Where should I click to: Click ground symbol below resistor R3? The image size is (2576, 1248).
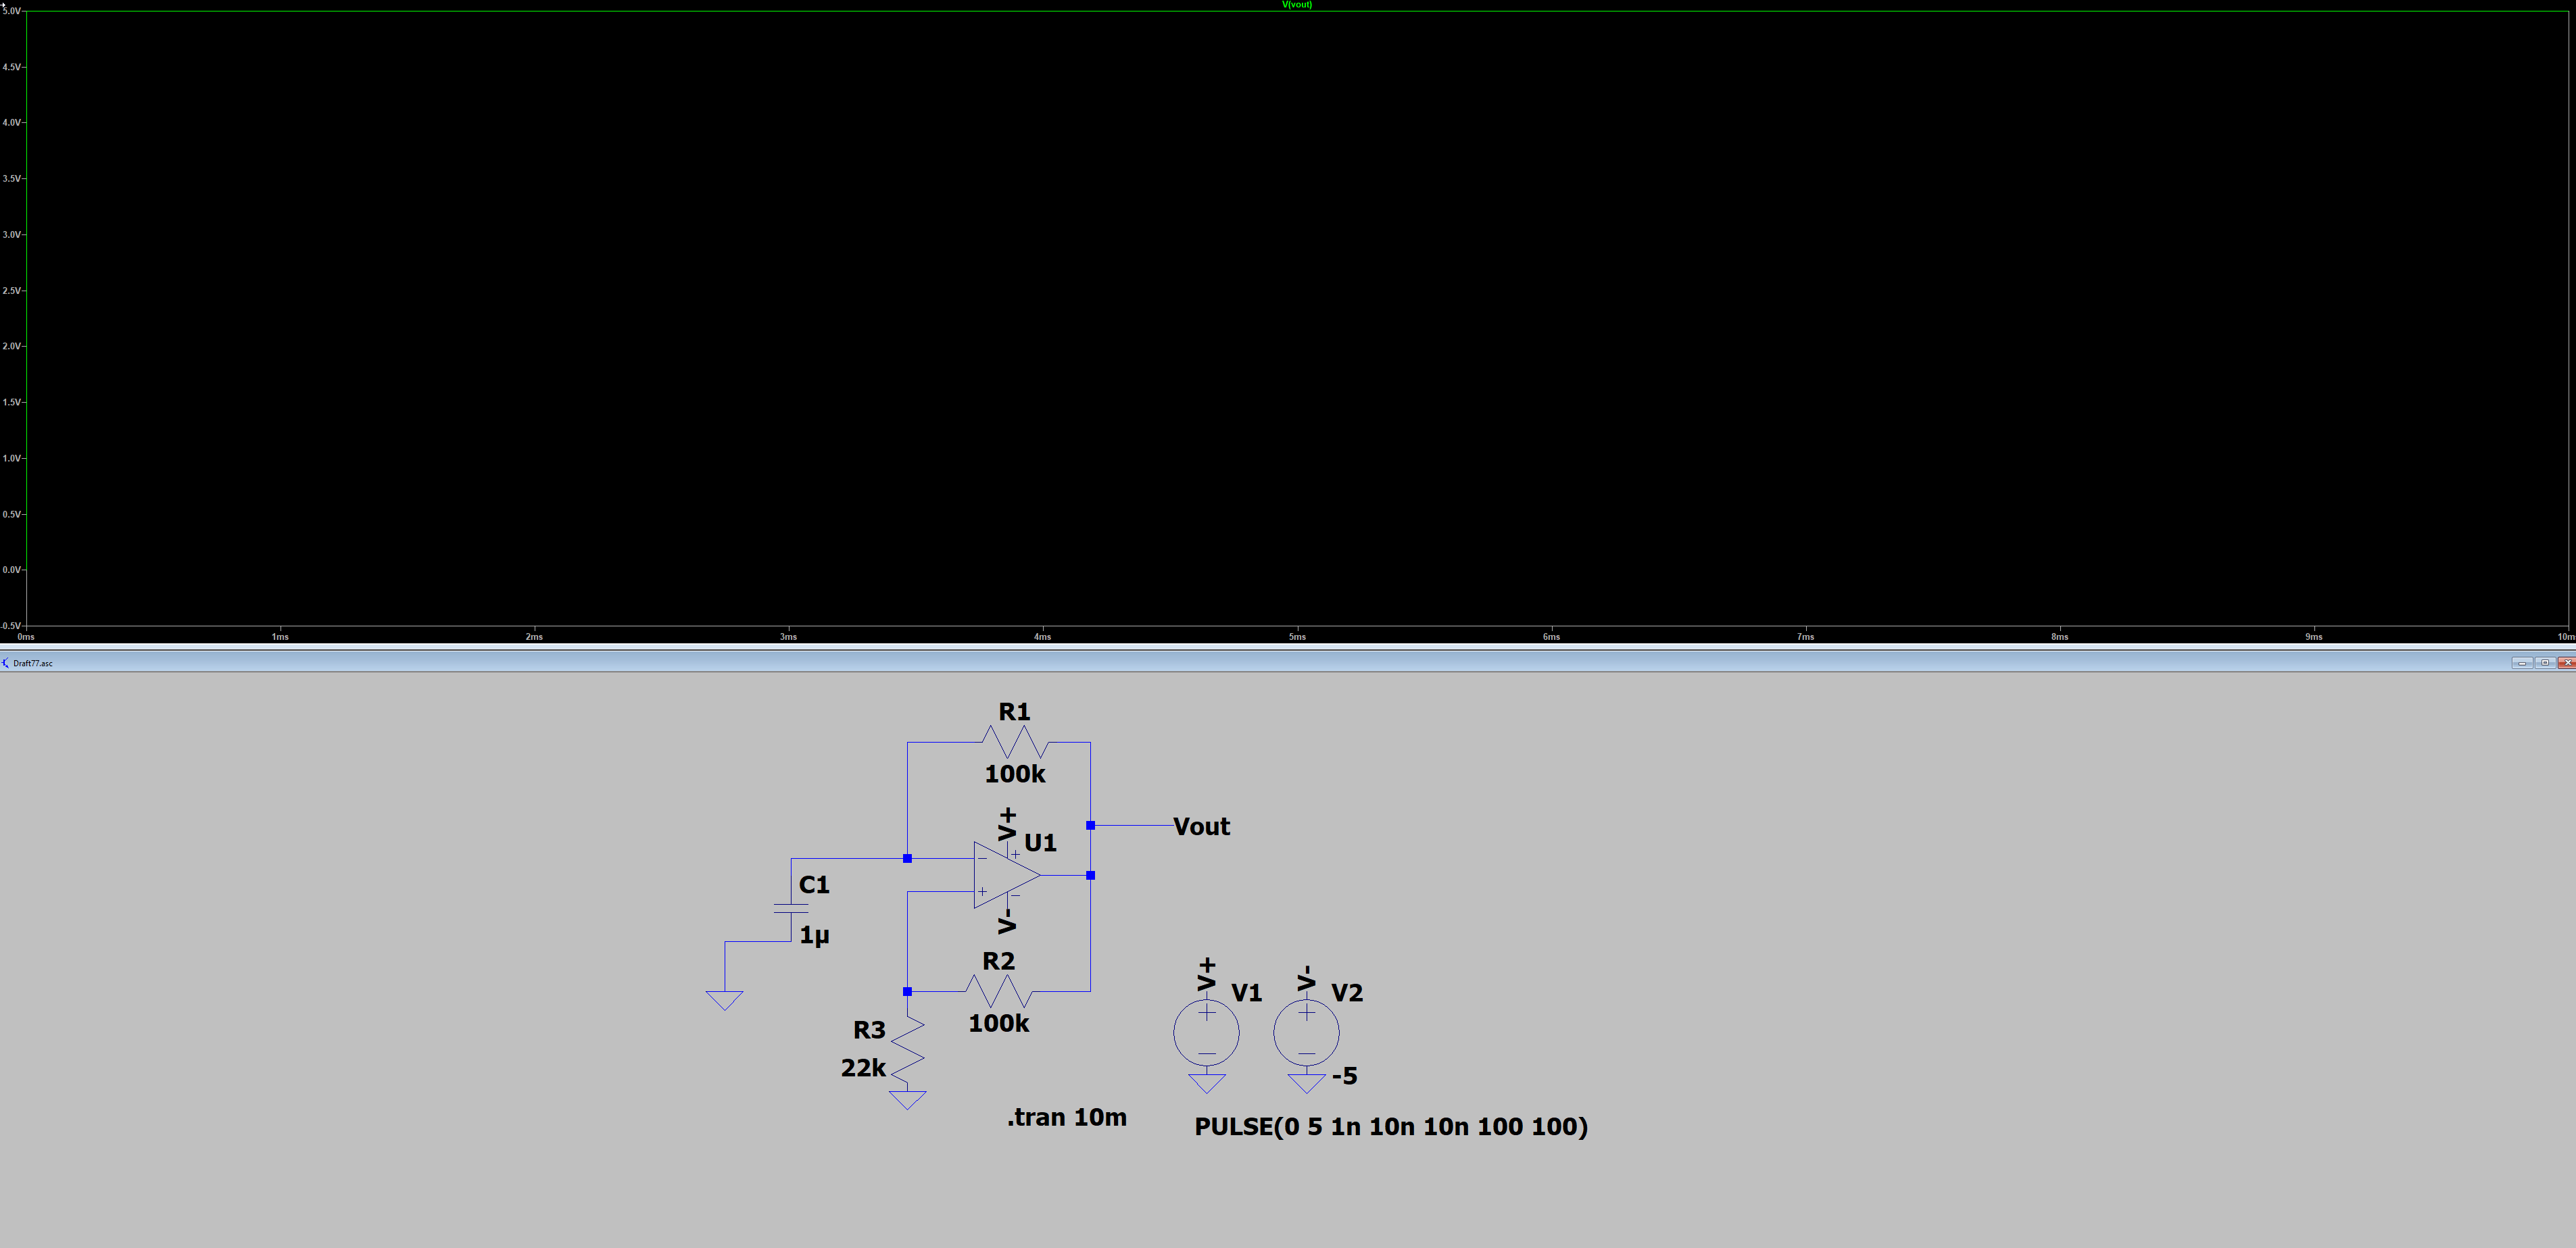pyautogui.click(x=907, y=1100)
